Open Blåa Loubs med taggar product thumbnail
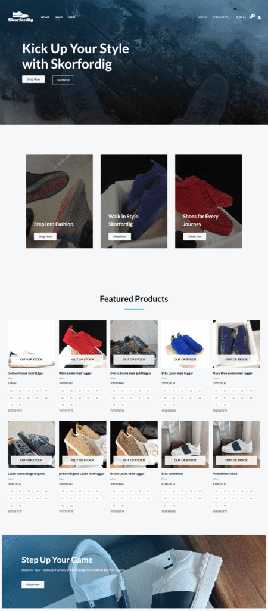The image size is (268, 611). (x=185, y=344)
